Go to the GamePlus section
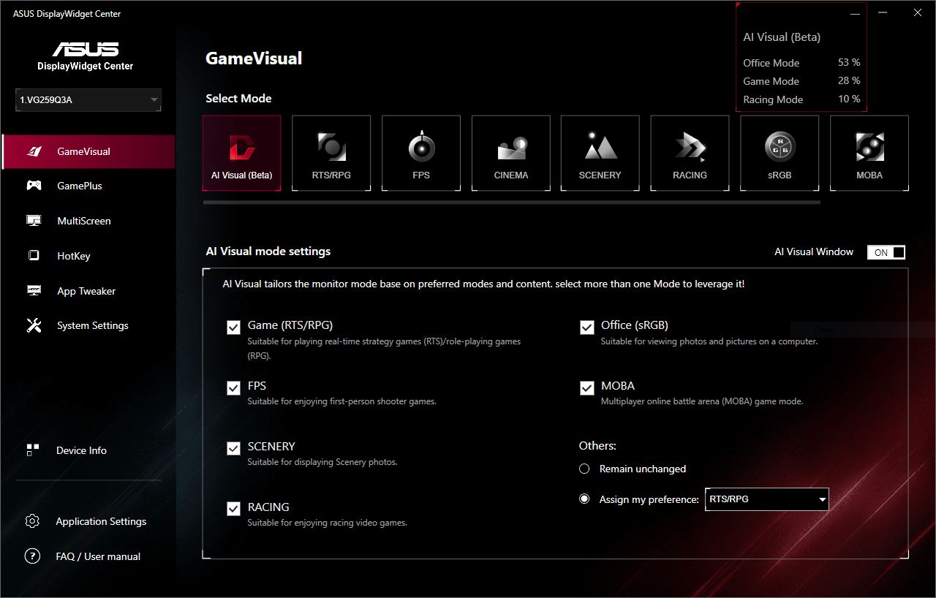 [x=80, y=186]
